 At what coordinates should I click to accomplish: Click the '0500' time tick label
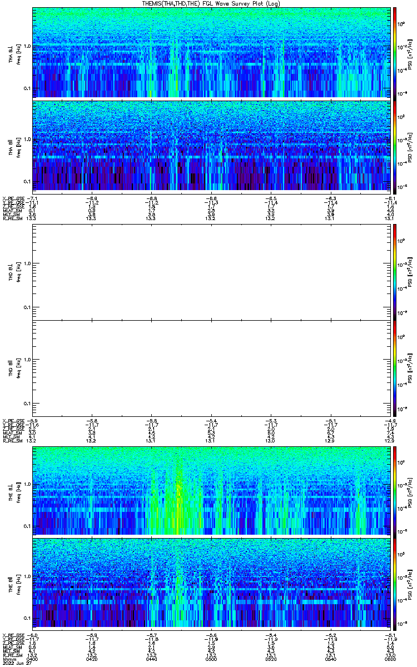click(x=211, y=659)
